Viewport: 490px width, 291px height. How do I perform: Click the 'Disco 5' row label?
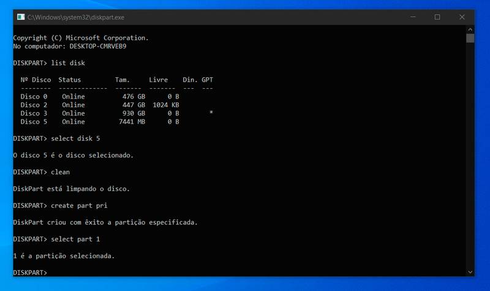(x=34, y=122)
